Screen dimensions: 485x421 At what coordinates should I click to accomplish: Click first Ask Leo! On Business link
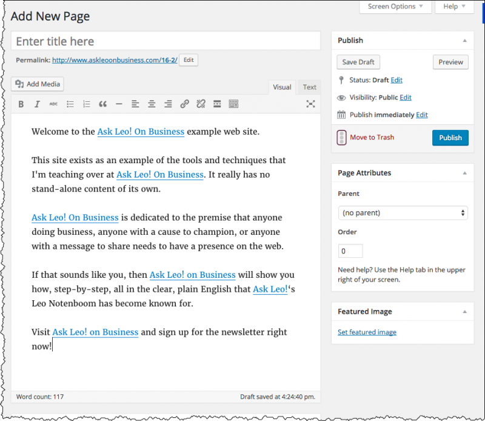tap(141, 132)
